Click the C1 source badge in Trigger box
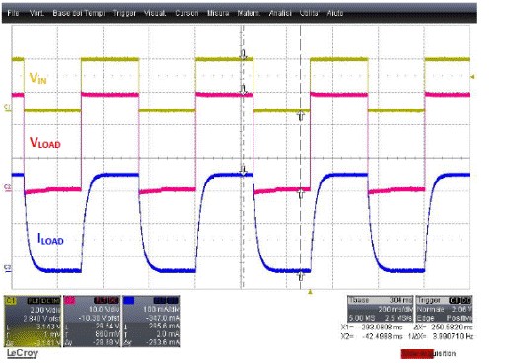The image size is (506, 364). [x=454, y=300]
